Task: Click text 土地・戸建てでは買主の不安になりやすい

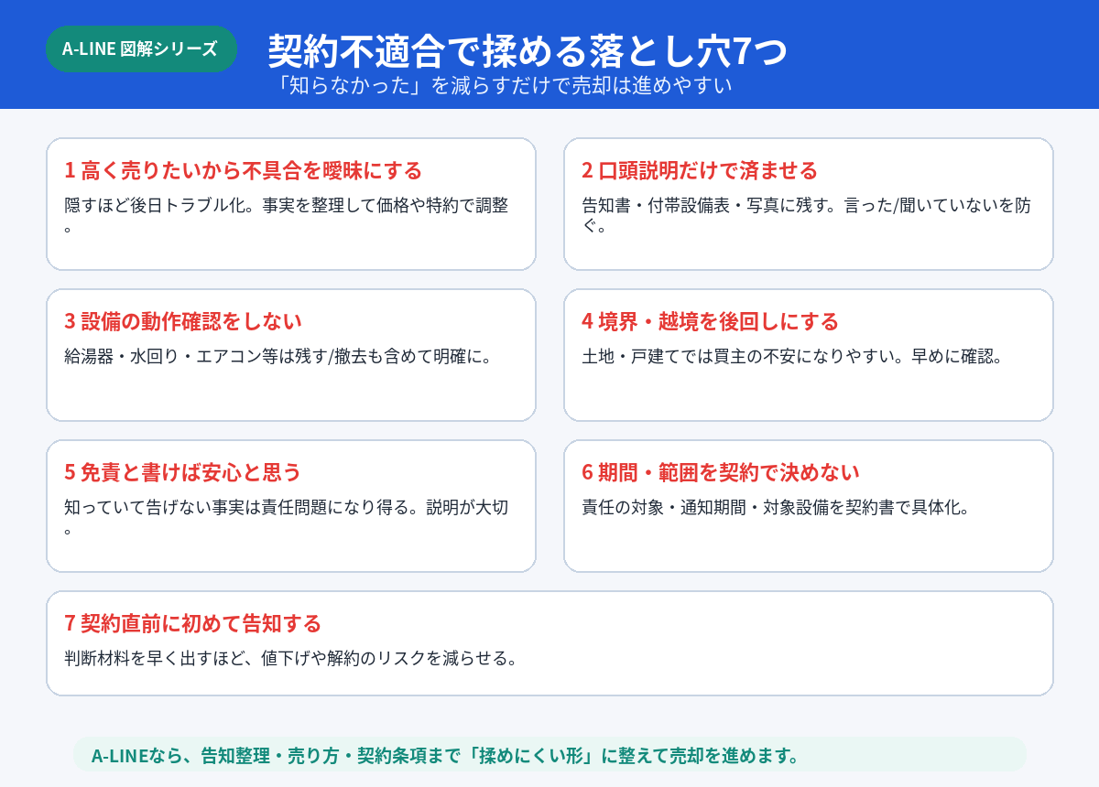Action: [x=741, y=356]
